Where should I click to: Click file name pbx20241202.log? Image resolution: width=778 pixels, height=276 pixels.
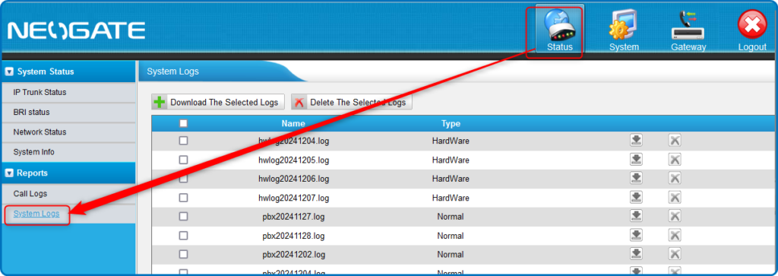[294, 254]
